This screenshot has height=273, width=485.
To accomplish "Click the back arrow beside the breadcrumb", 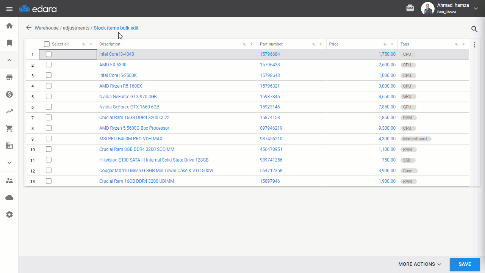I will (29, 28).
